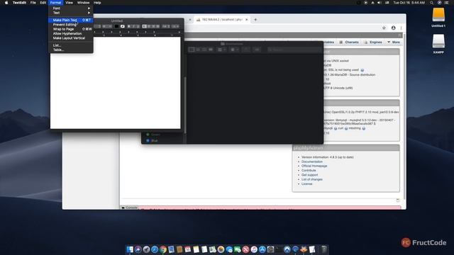Open the App Store from the Dock
454x255 pixels.
tap(262, 249)
